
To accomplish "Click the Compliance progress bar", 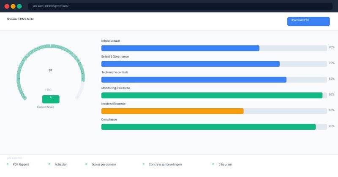I will [x=214, y=127].
